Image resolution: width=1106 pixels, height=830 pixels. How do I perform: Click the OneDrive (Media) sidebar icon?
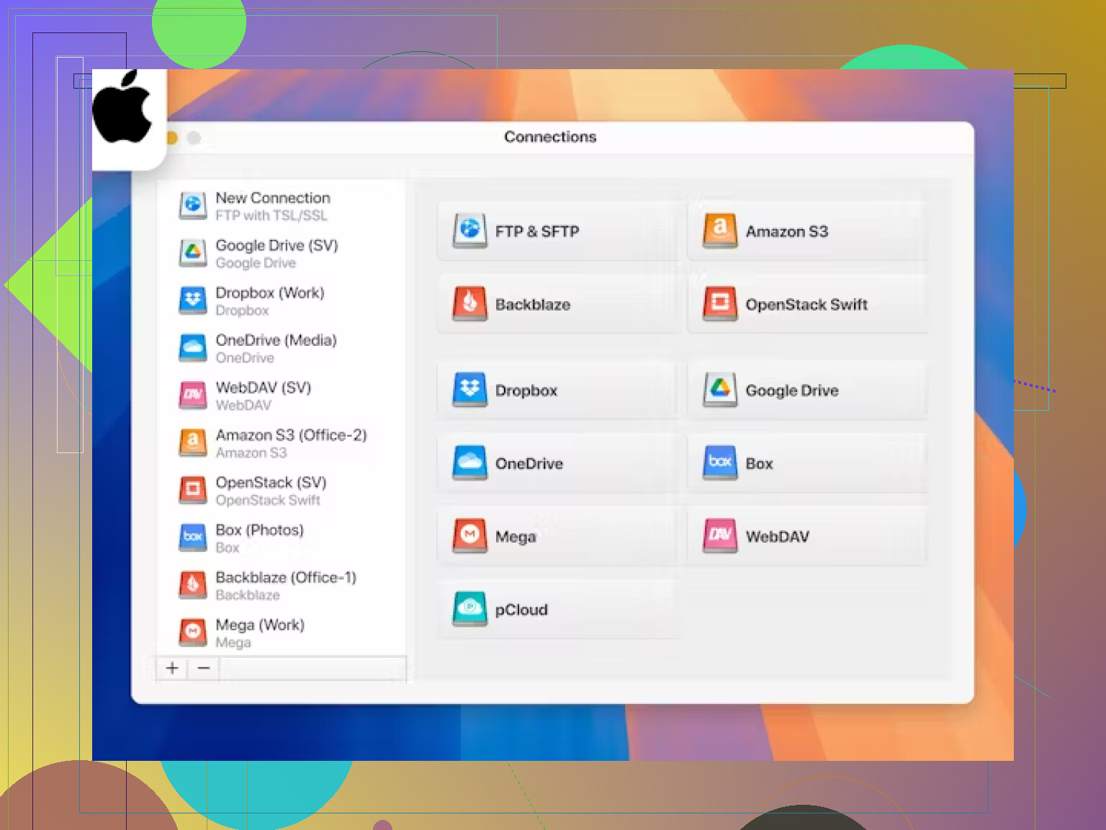[193, 348]
